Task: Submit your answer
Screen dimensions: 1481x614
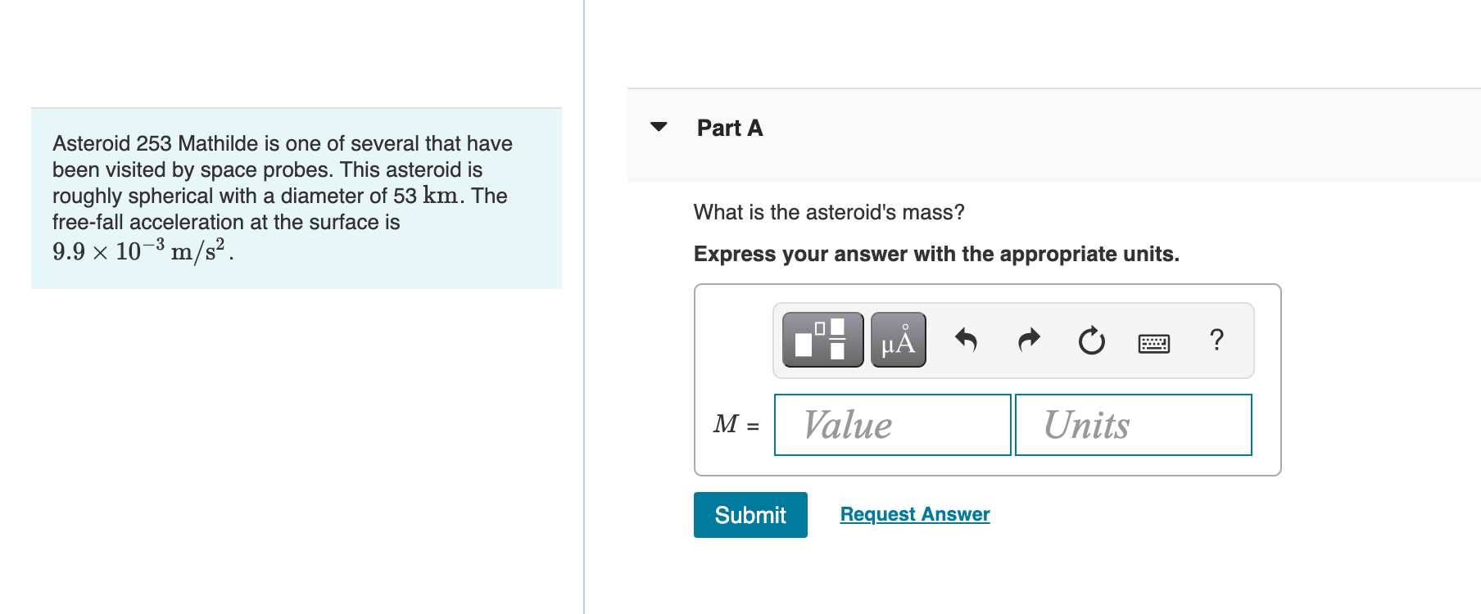Action: (x=749, y=514)
